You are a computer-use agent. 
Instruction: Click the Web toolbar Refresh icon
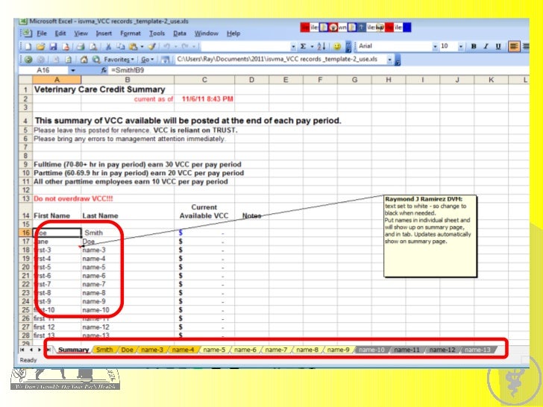(68, 60)
